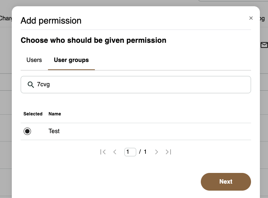Click the mail envelope icon behind dialog
The width and height of the screenshot is (268, 198).
point(264,45)
